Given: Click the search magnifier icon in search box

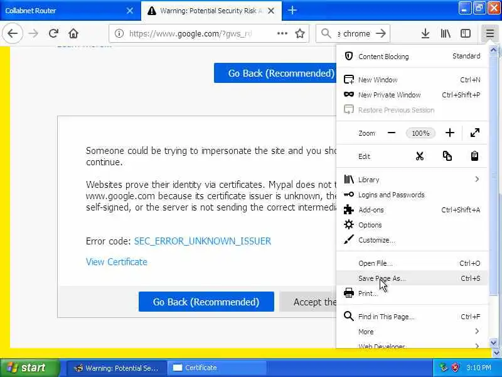Looking at the screenshot, I should [x=326, y=33].
